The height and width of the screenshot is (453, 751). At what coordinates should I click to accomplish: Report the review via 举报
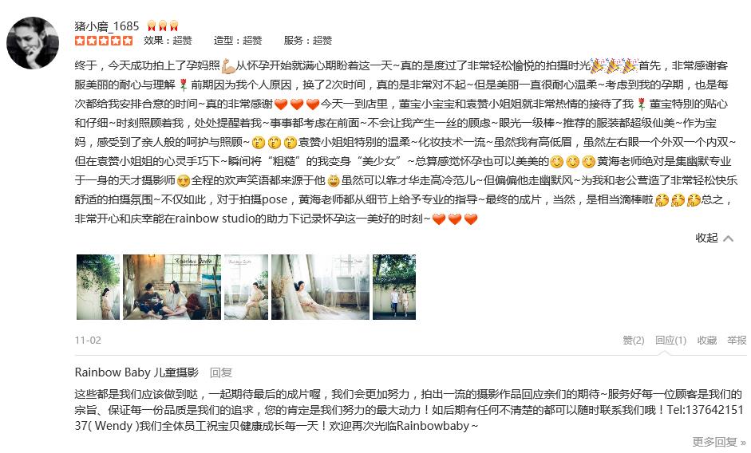click(x=737, y=341)
